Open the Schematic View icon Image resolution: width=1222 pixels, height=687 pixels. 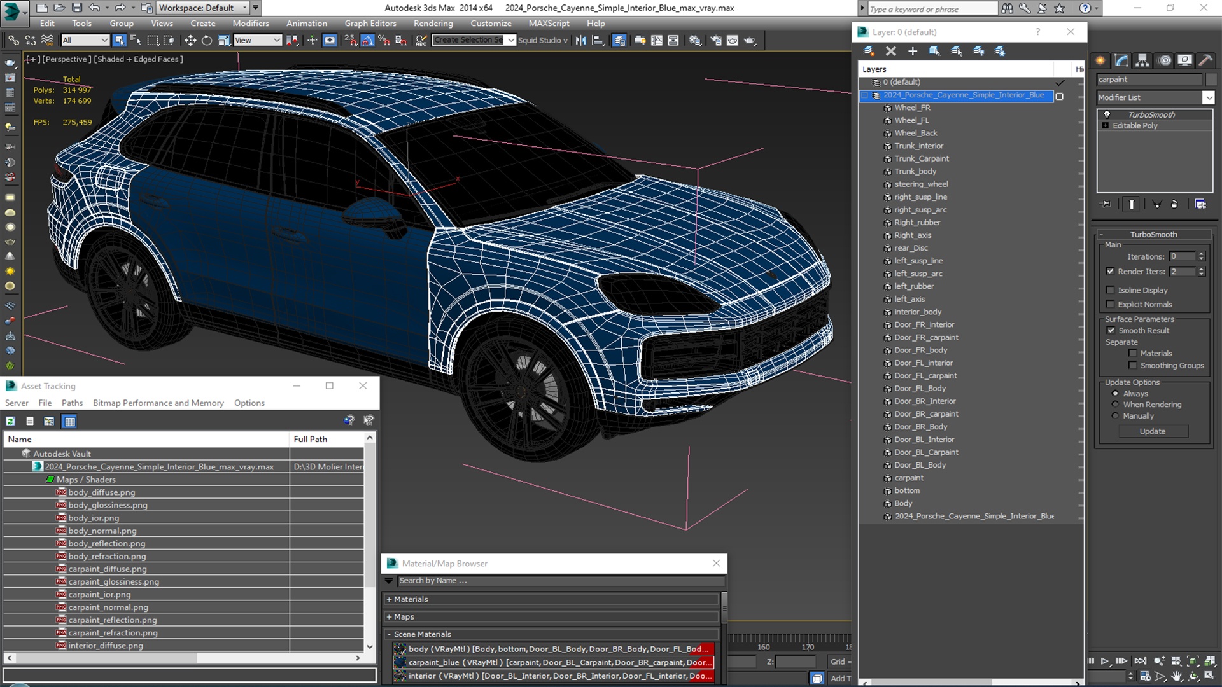point(673,40)
